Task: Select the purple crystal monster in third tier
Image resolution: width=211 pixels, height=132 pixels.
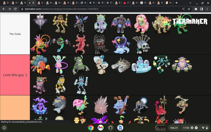Action: coord(40,105)
